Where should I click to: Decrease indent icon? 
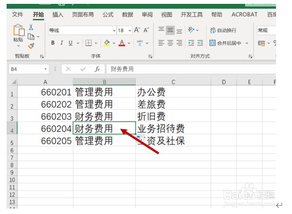191,43
